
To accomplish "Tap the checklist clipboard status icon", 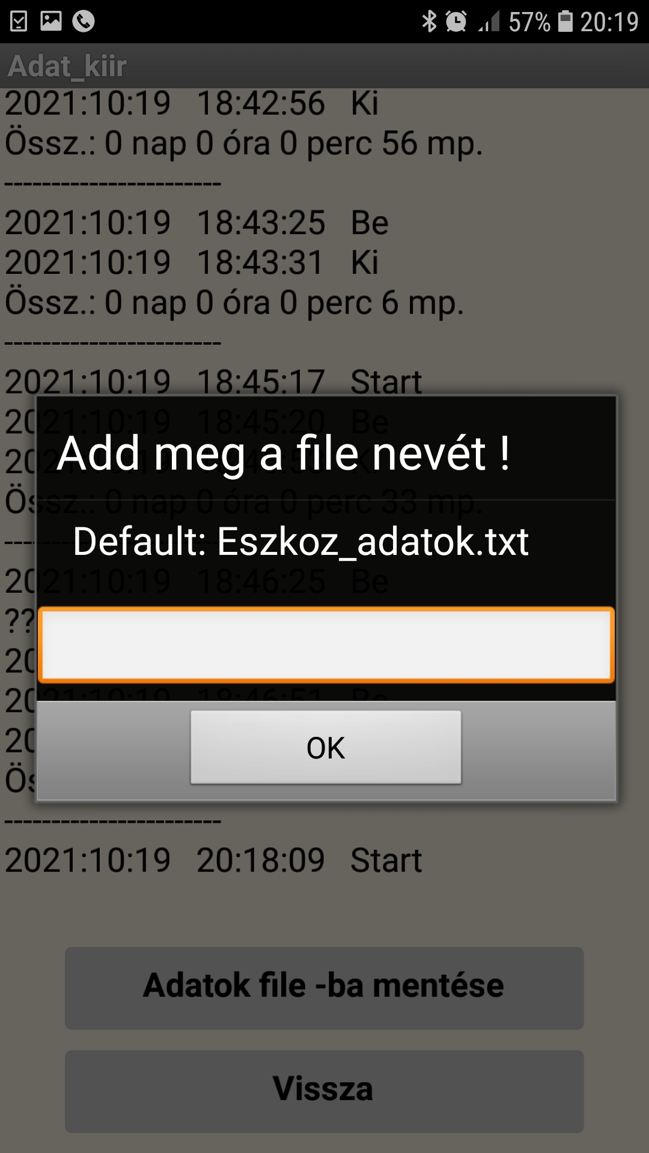I will pyautogui.click(x=19, y=22).
